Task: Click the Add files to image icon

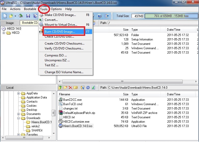Action: pyautogui.click(x=83, y=88)
